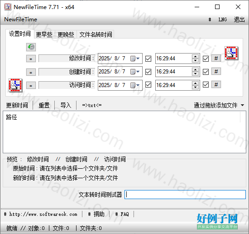Click the # button beside the modified time
This screenshot has height=234, width=249.
click(x=216, y=58)
